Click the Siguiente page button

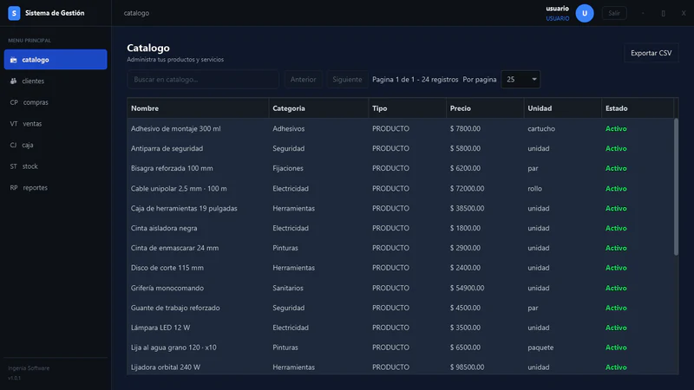tap(347, 80)
